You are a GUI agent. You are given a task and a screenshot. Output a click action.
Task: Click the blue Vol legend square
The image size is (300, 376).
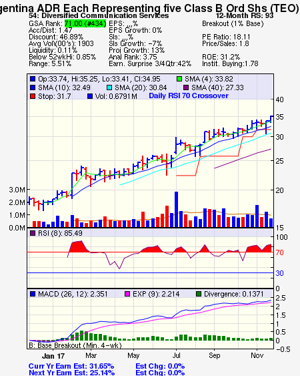[90, 96]
